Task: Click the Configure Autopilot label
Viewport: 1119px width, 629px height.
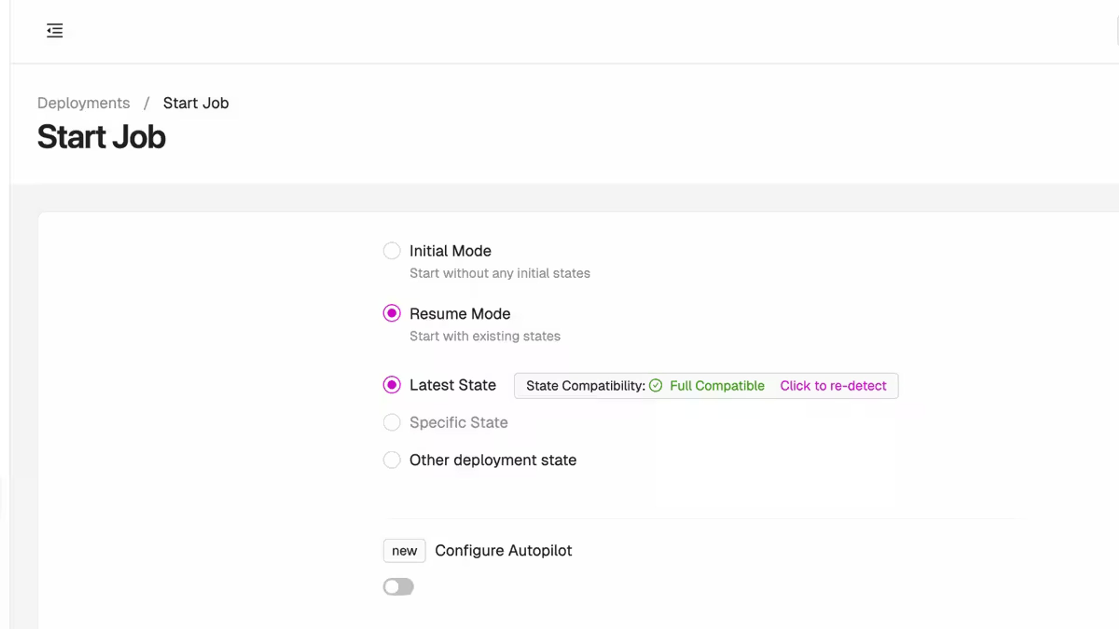Action: [x=504, y=550]
